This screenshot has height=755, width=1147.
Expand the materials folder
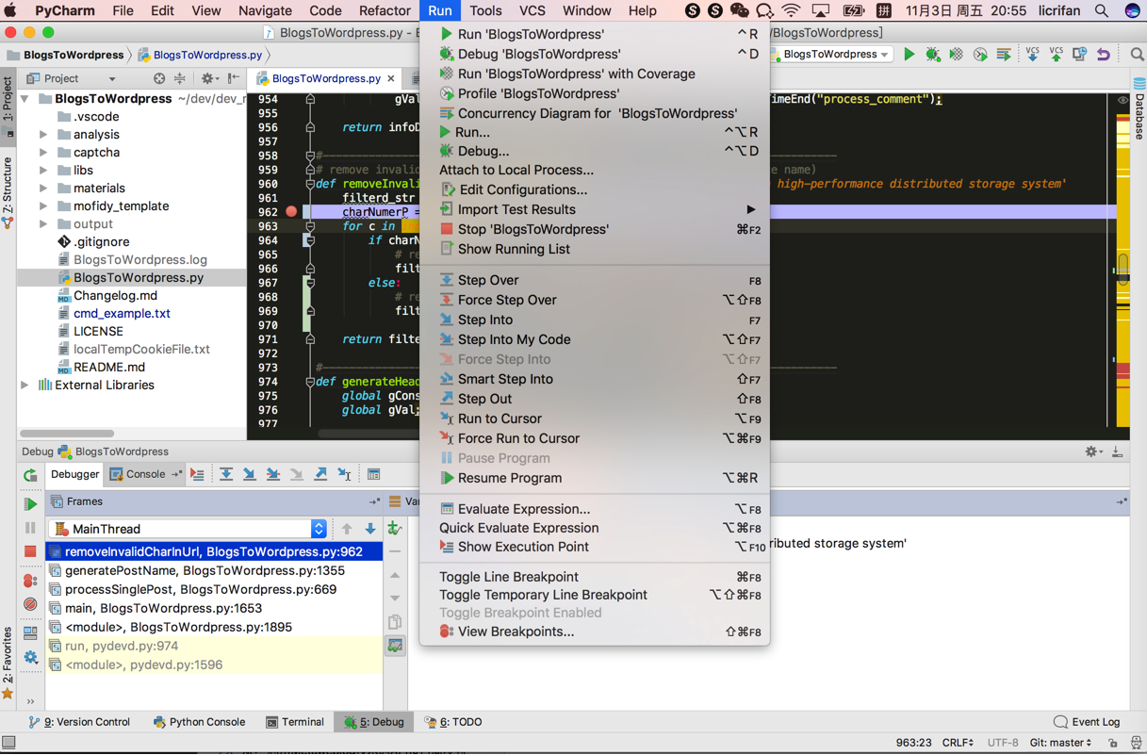coord(43,189)
